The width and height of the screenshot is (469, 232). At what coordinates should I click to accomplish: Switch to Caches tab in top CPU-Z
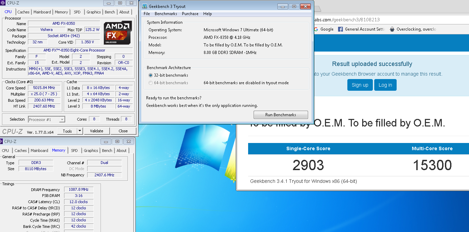coord(23,12)
